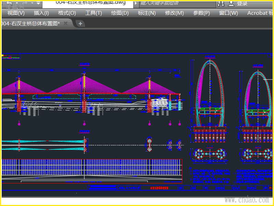Open the 窗口(W) menu

228,13
